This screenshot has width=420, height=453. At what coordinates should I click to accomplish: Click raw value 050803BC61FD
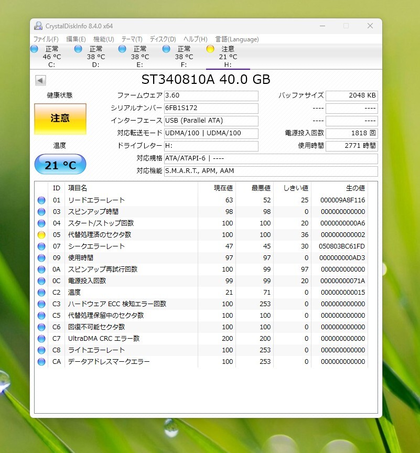click(x=342, y=246)
